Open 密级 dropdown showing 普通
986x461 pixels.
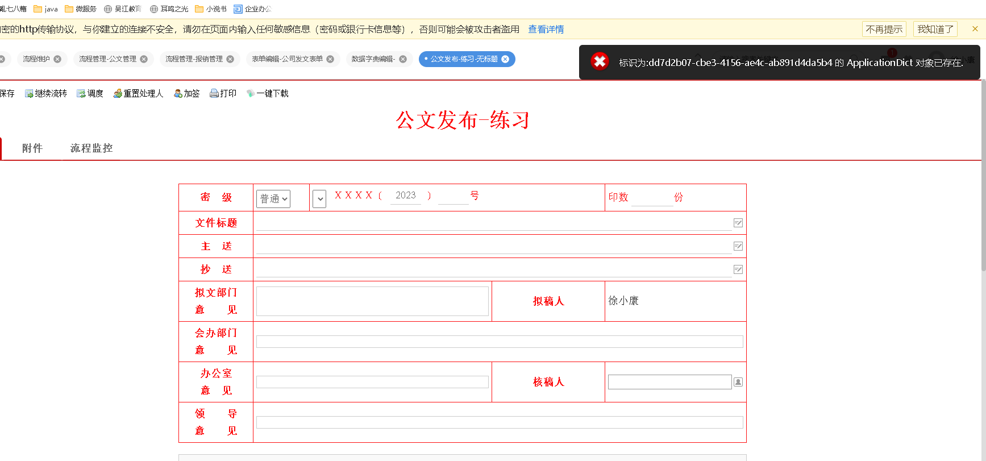[x=273, y=198]
